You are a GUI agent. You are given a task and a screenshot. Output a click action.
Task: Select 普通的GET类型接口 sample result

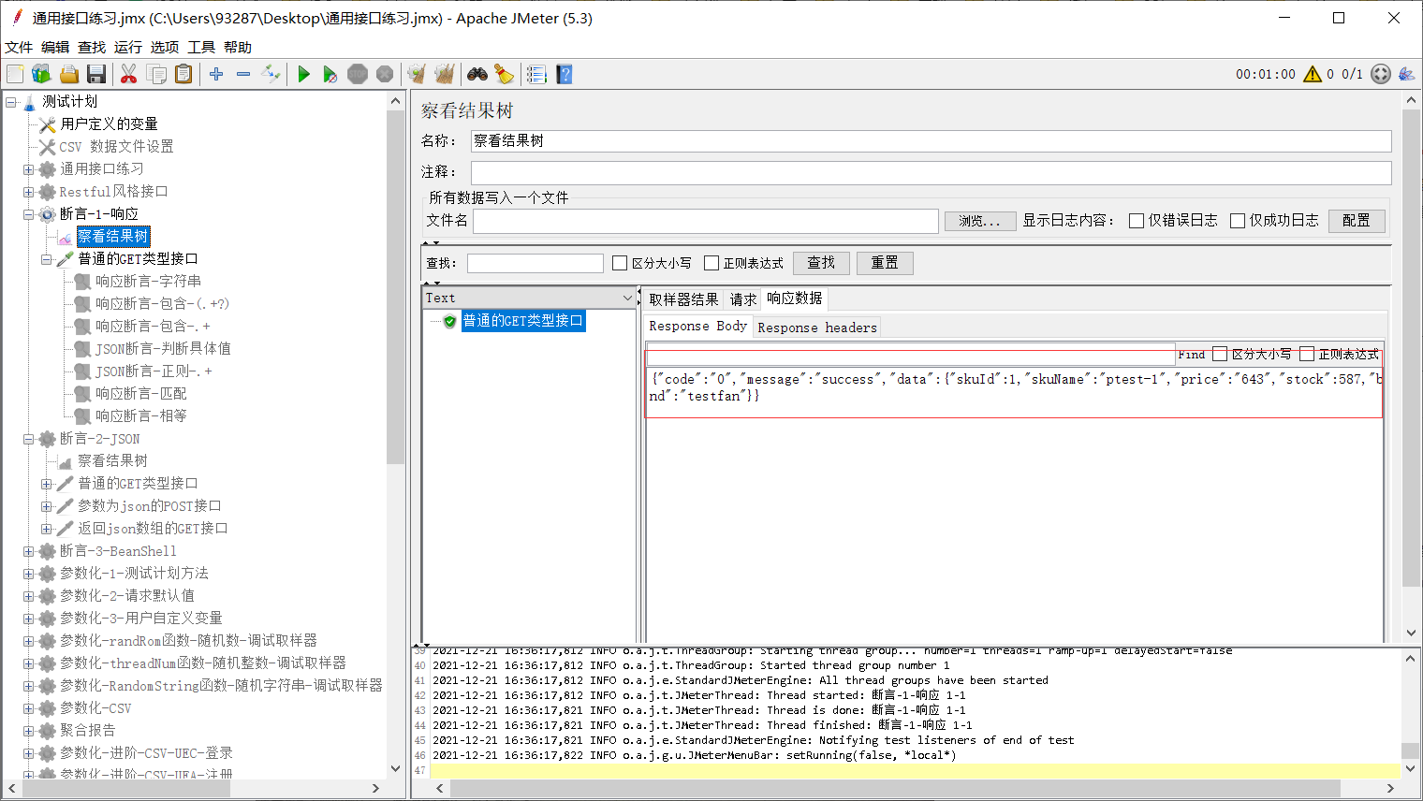click(x=523, y=321)
